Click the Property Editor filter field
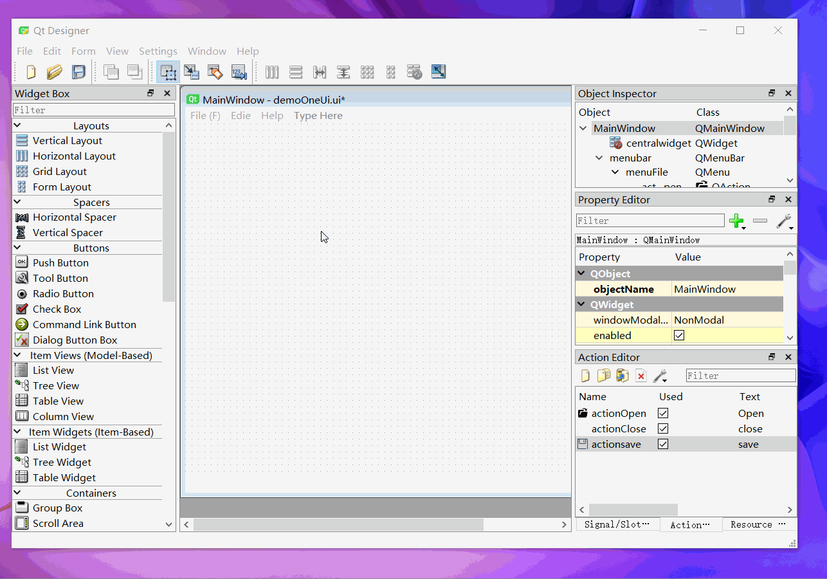This screenshot has height=579, width=827. point(650,221)
